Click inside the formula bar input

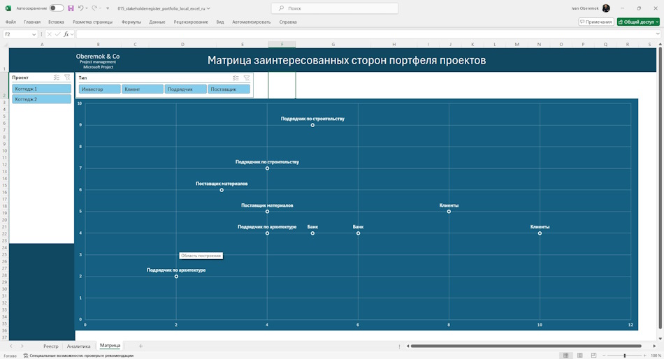click(365, 34)
